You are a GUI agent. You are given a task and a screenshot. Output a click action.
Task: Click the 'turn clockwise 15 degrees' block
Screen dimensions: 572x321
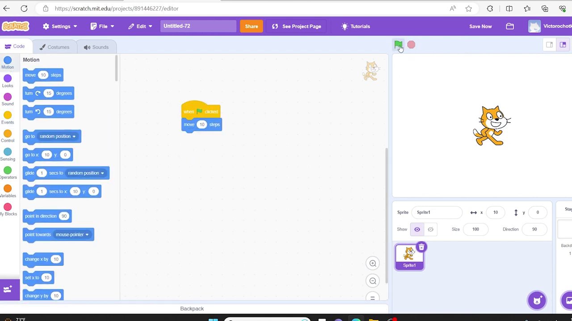(48, 93)
